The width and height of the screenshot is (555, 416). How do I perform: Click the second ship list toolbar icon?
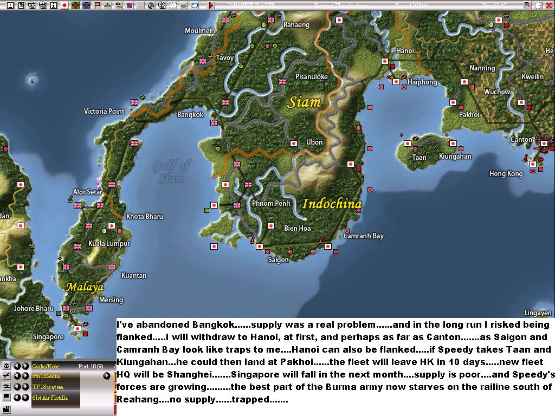click(43, 5)
